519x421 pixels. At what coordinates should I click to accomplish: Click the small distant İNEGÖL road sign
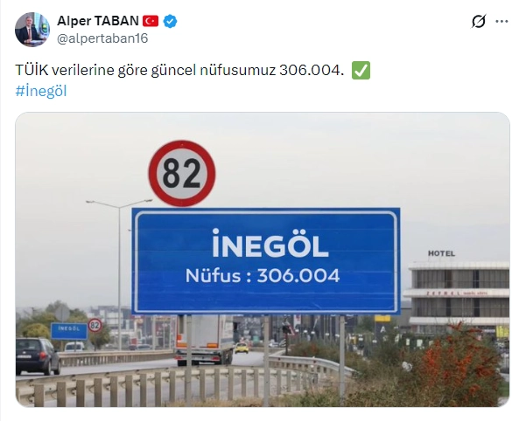click(69, 331)
